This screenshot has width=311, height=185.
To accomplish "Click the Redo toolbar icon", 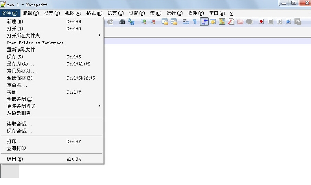I will coord(110,22).
